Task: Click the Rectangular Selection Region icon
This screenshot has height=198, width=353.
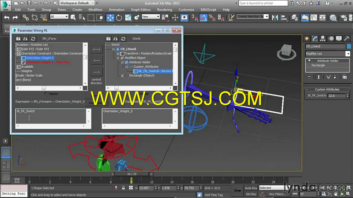Action: pyautogui.click(x=90, y=18)
